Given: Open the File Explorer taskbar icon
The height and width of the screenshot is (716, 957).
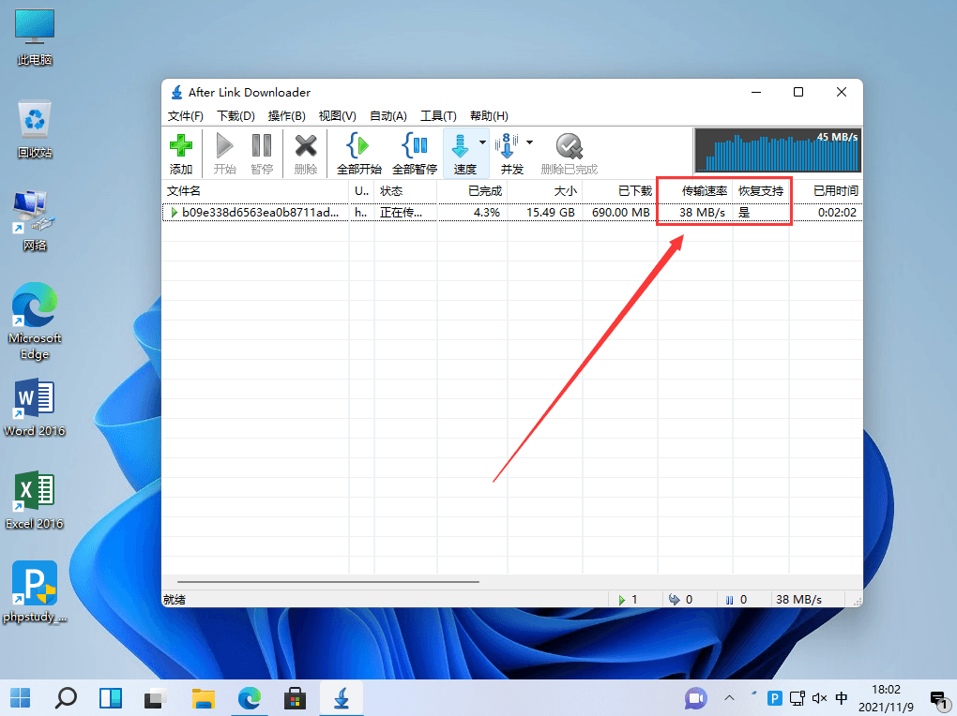Looking at the screenshot, I should (204, 697).
